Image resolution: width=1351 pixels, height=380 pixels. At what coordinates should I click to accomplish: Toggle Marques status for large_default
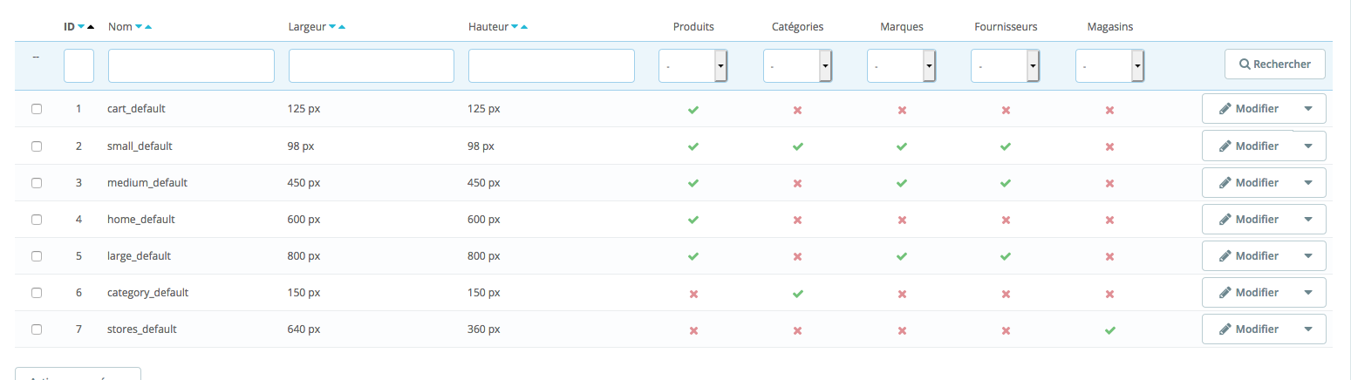tap(902, 257)
